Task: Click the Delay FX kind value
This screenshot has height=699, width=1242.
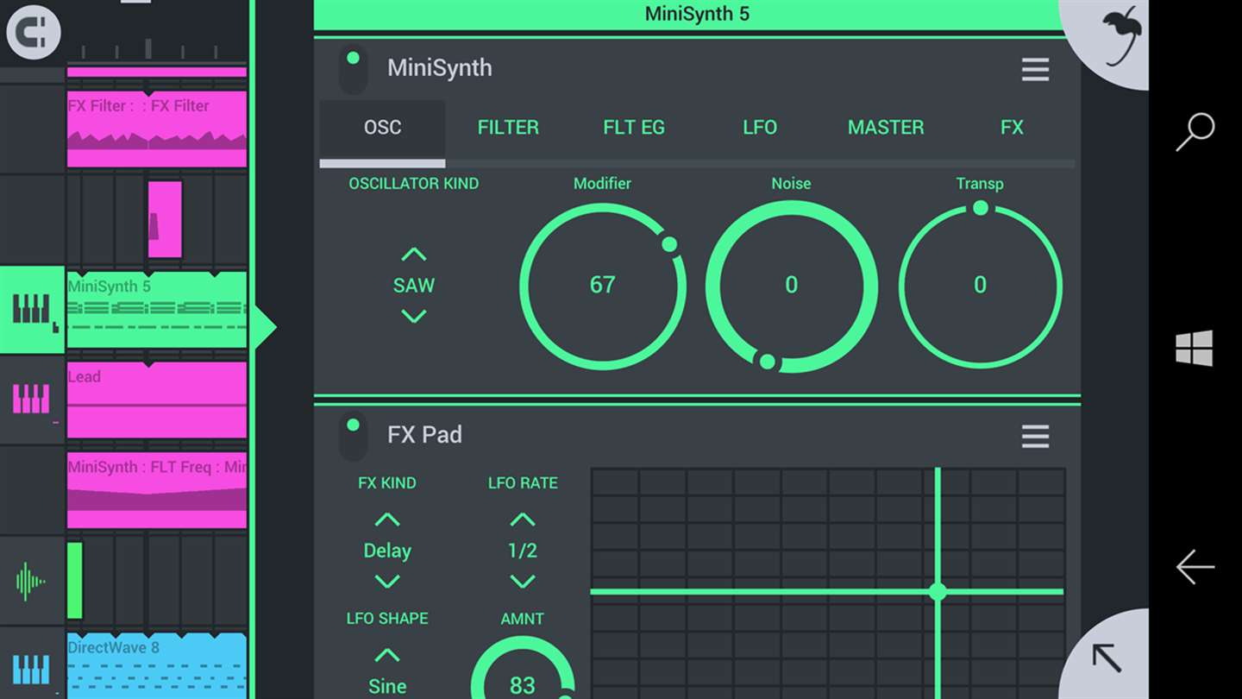Action: [x=387, y=551]
